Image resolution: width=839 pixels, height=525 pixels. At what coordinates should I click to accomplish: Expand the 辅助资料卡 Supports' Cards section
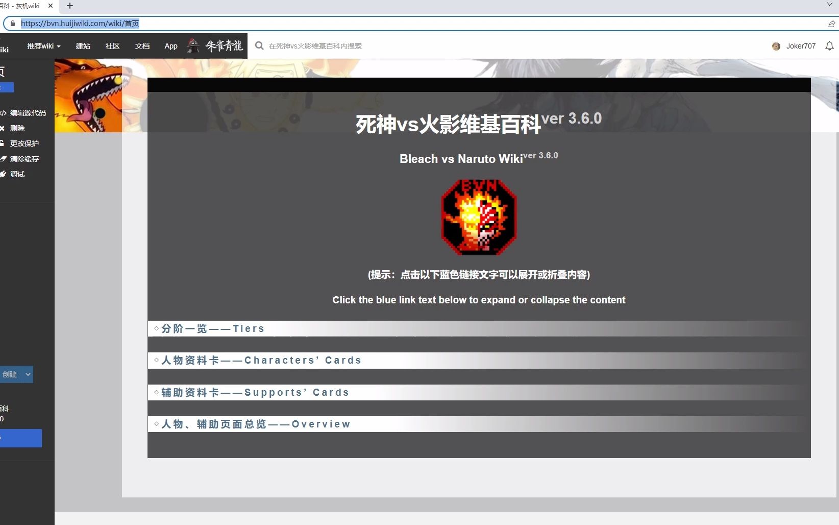255,392
